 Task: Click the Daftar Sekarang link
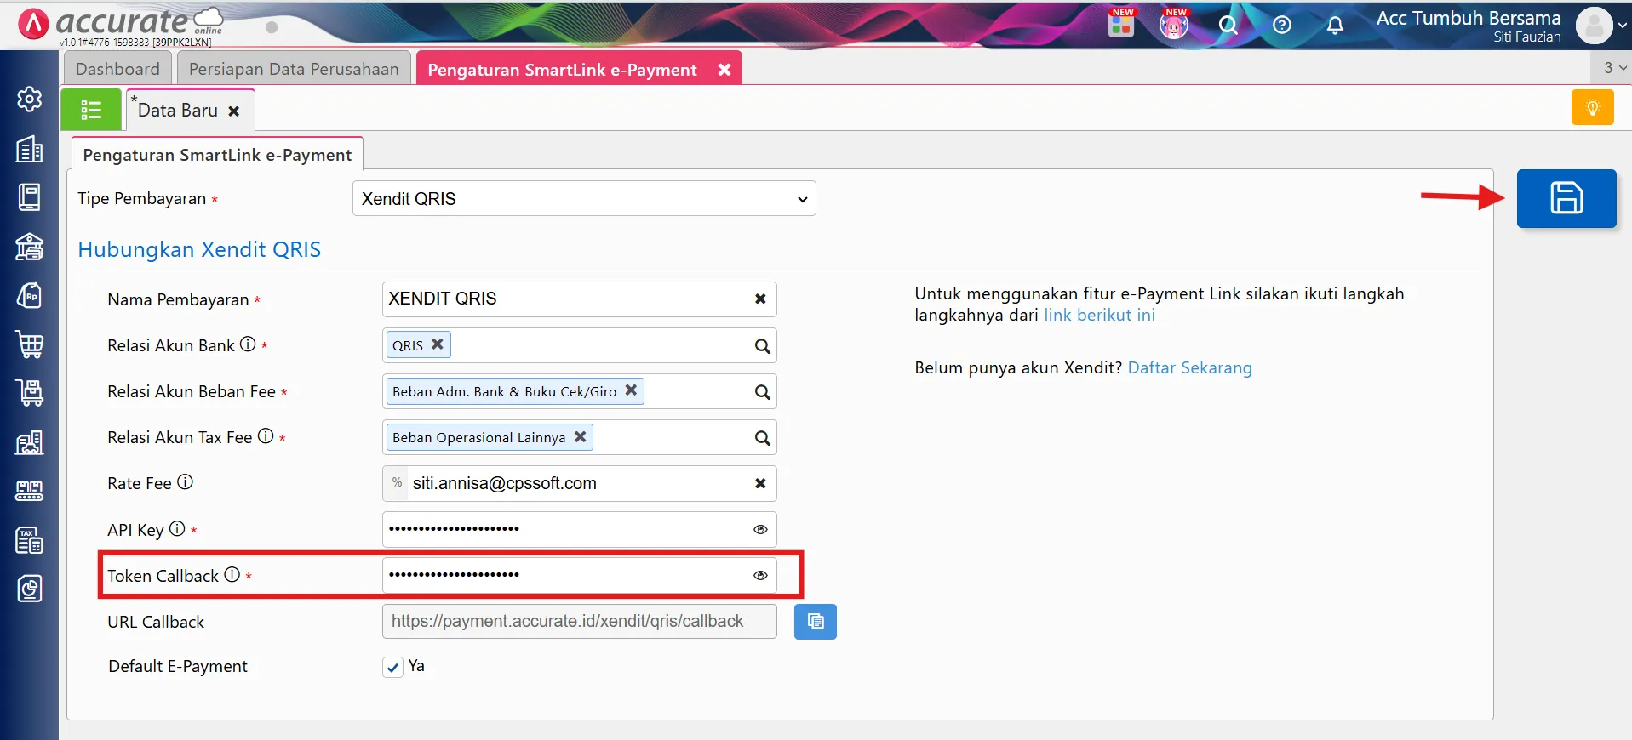click(1190, 368)
